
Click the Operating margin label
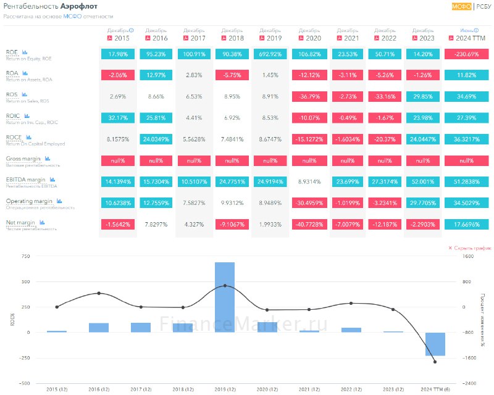(x=29, y=201)
